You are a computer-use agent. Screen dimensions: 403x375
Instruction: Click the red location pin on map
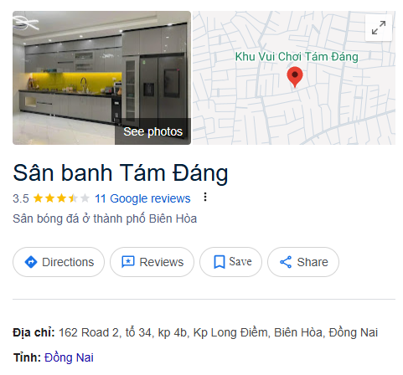click(295, 77)
